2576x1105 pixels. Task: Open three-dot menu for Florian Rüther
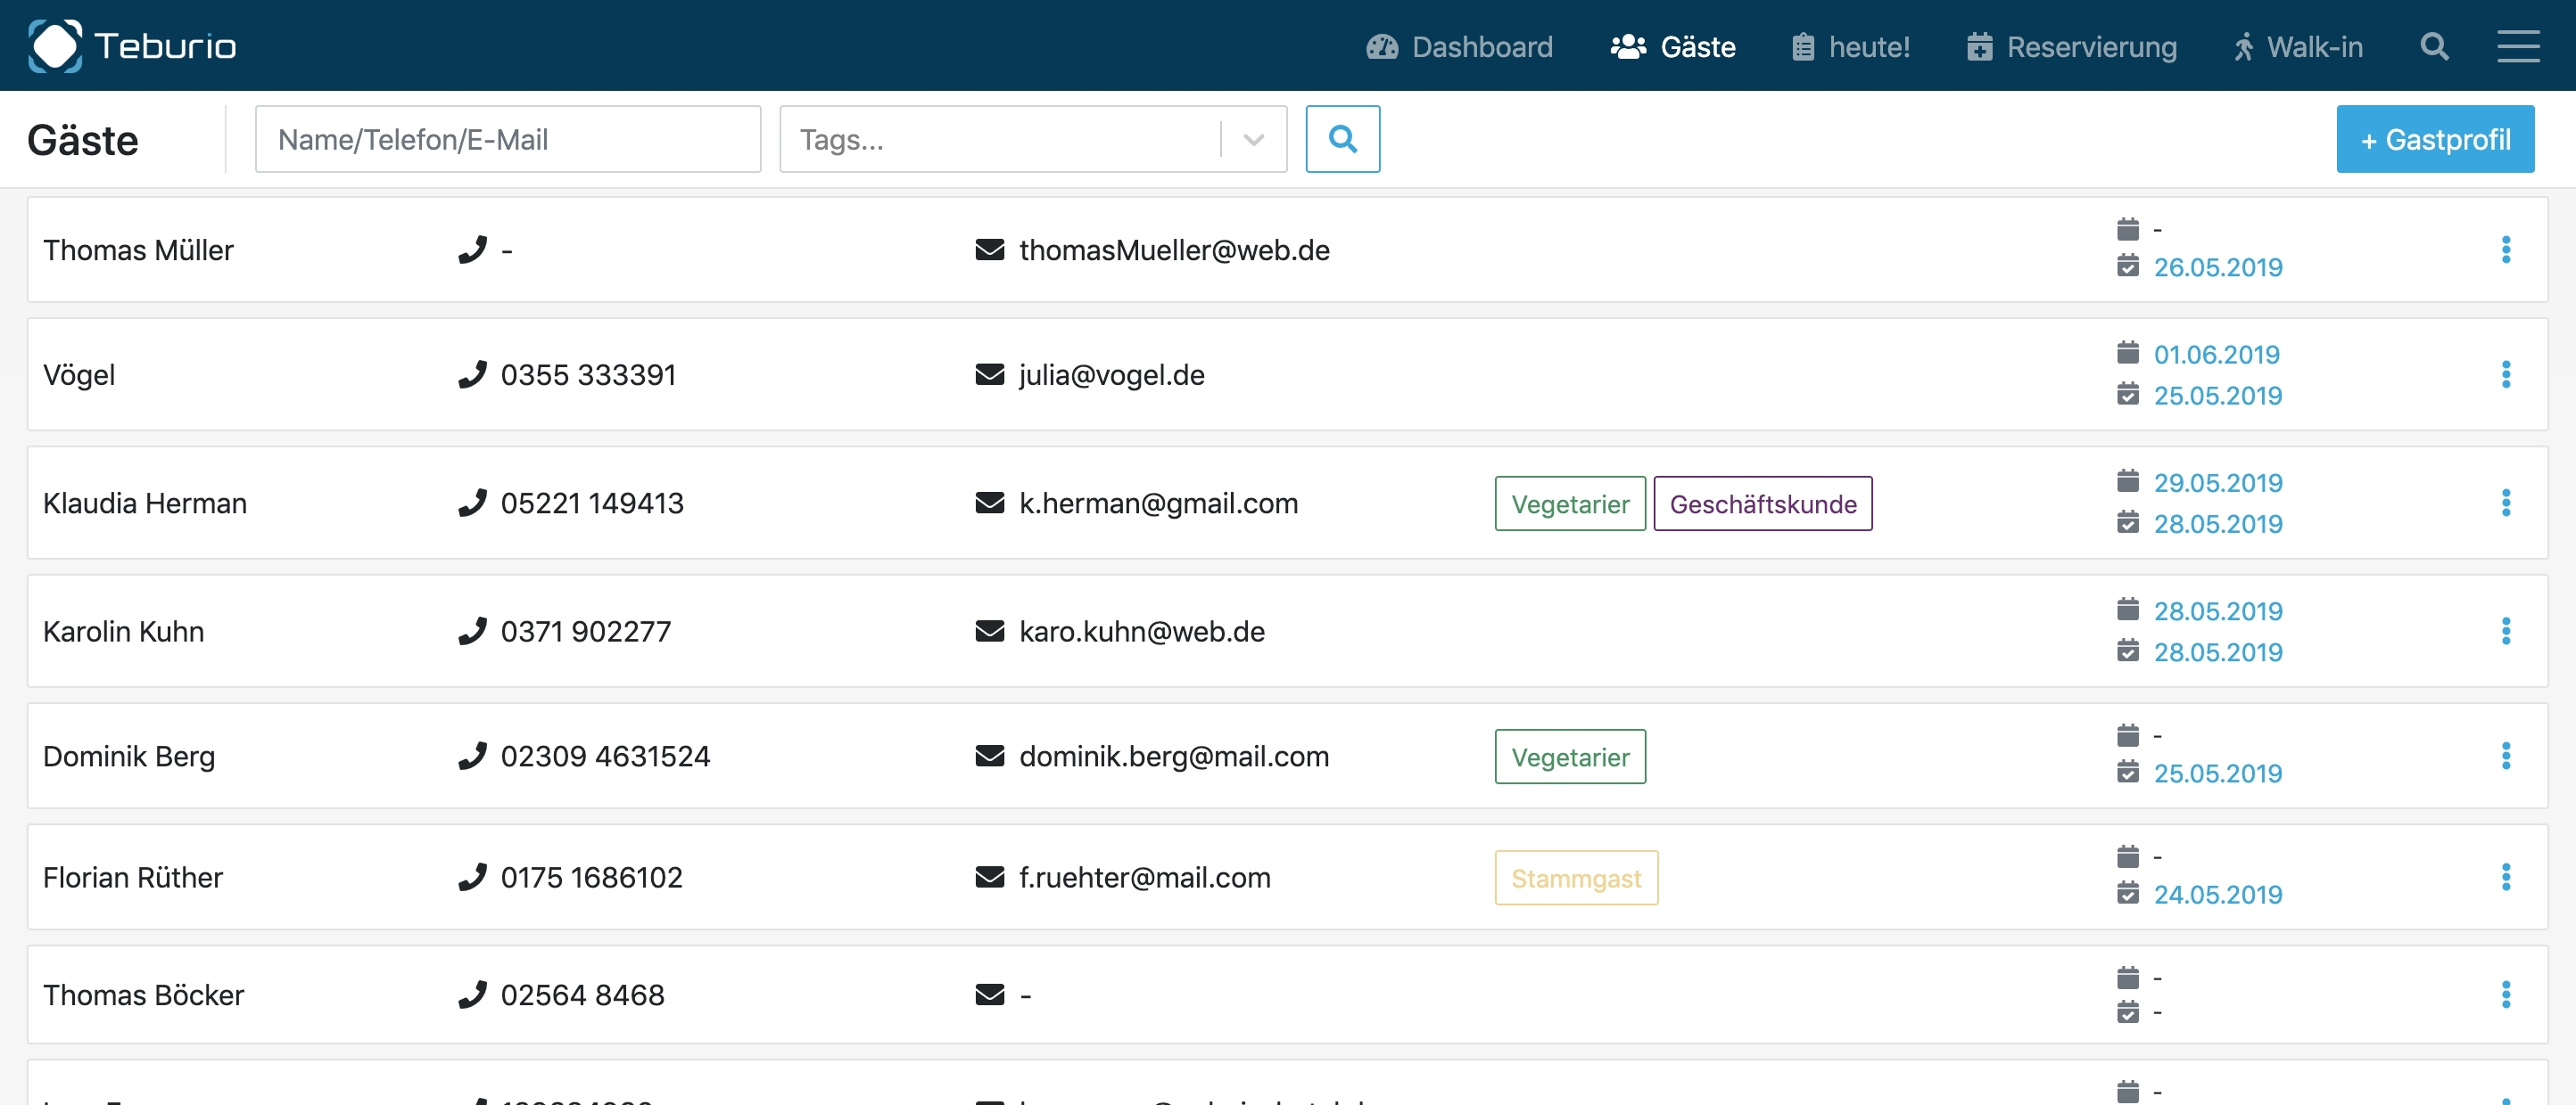pyautogui.click(x=2505, y=877)
